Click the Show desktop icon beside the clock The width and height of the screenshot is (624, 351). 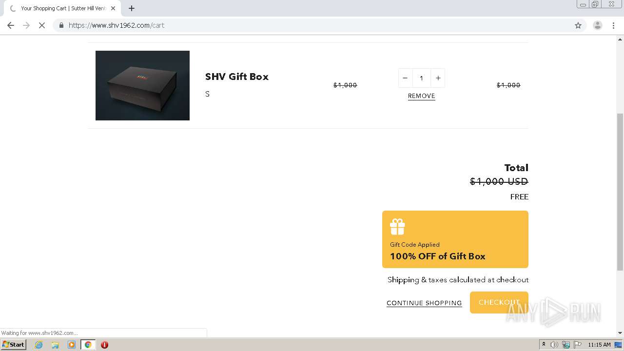pyautogui.click(x=618, y=345)
